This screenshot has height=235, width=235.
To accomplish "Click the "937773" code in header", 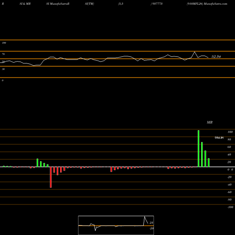I will pos(157,4).
